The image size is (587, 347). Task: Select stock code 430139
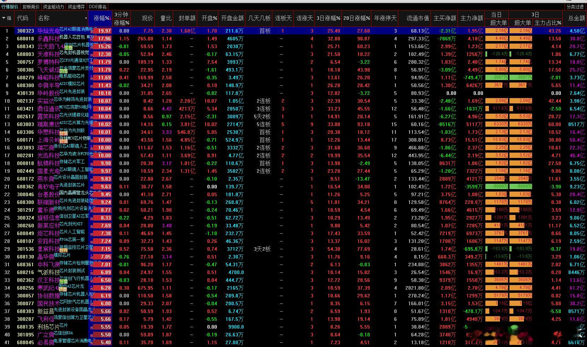pyautogui.click(x=25, y=93)
